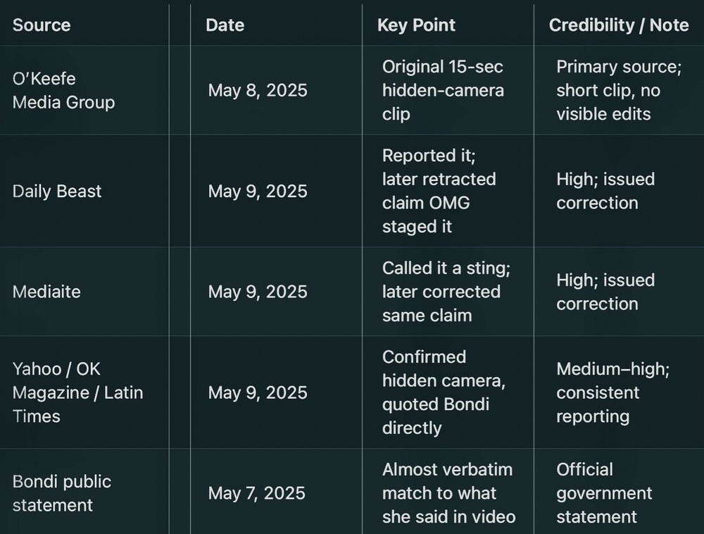Click "Reported it; later retracted claim" cell
Screen dimensions: 704x534
pos(439,191)
